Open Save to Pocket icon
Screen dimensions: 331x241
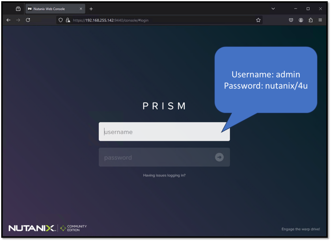point(291,20)
